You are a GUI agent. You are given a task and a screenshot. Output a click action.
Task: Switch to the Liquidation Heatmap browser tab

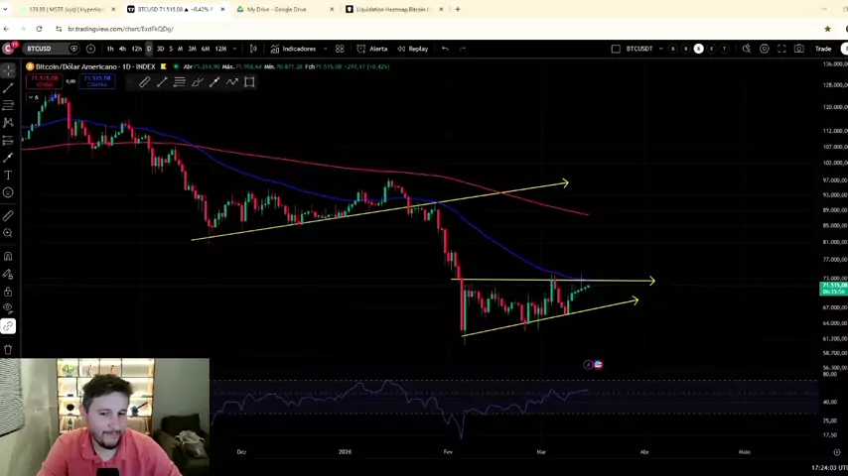tap(391, 9)
